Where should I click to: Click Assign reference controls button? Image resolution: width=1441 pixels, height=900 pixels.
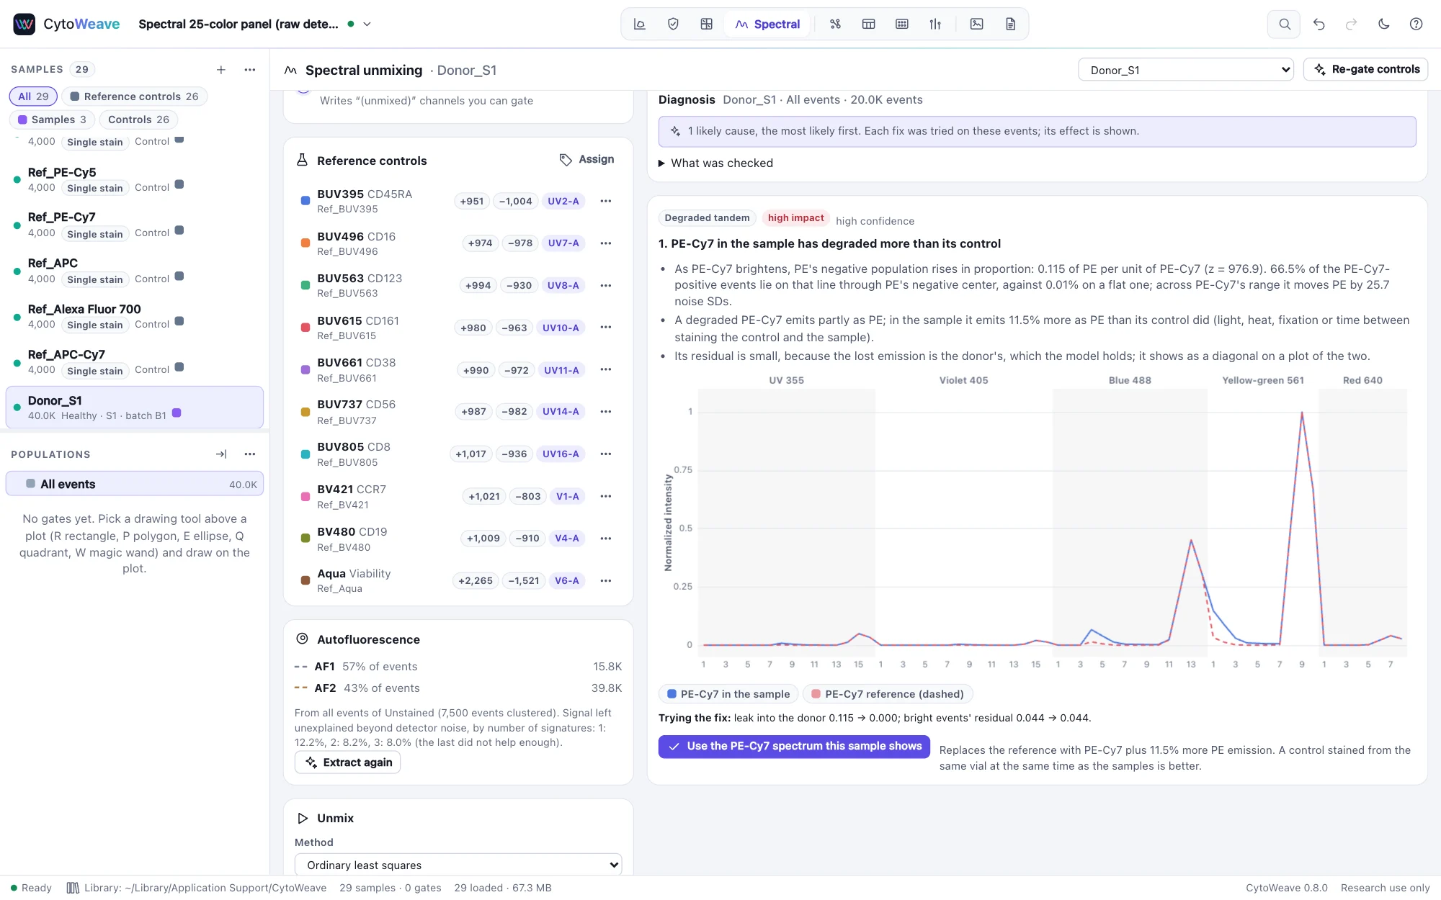(587, 160)
